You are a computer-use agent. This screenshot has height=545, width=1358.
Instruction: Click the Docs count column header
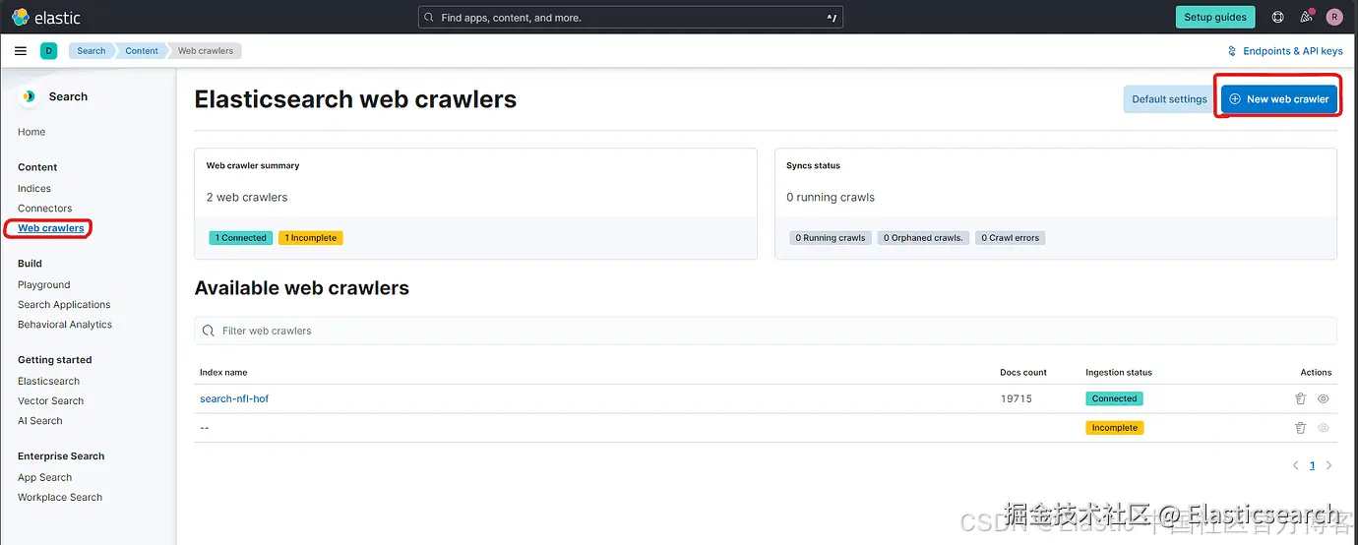tap(1023, 373)
